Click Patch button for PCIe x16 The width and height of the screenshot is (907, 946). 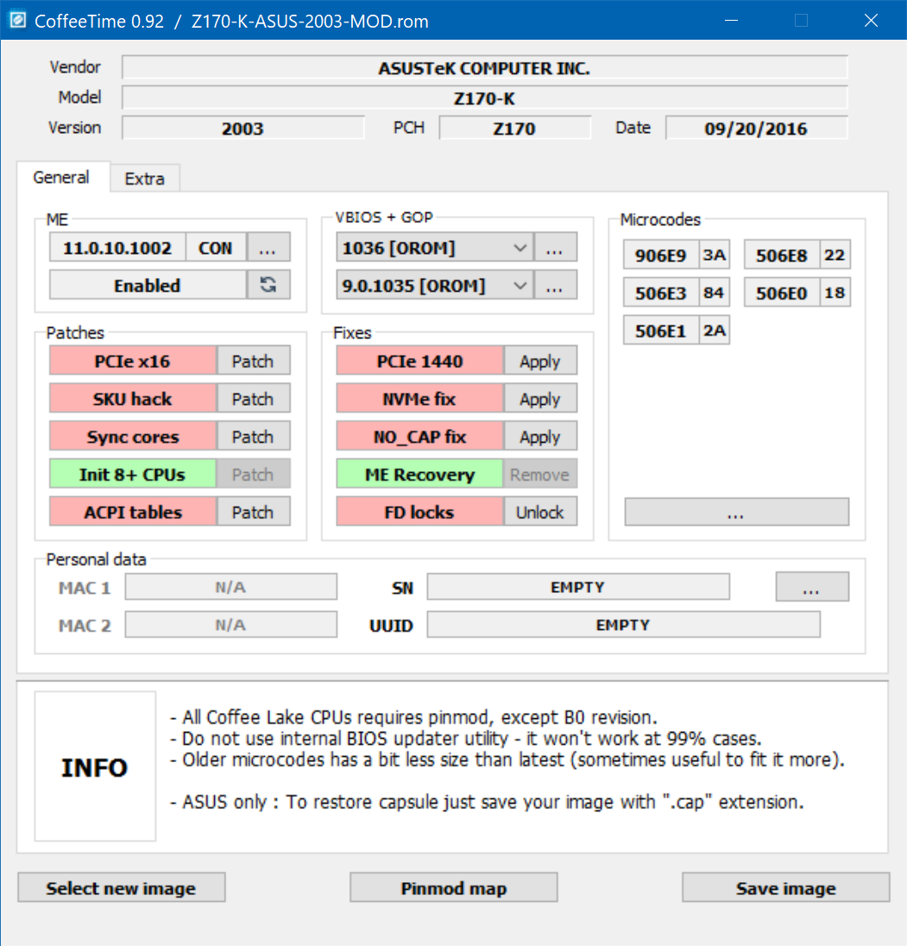(x=253, y=361)
